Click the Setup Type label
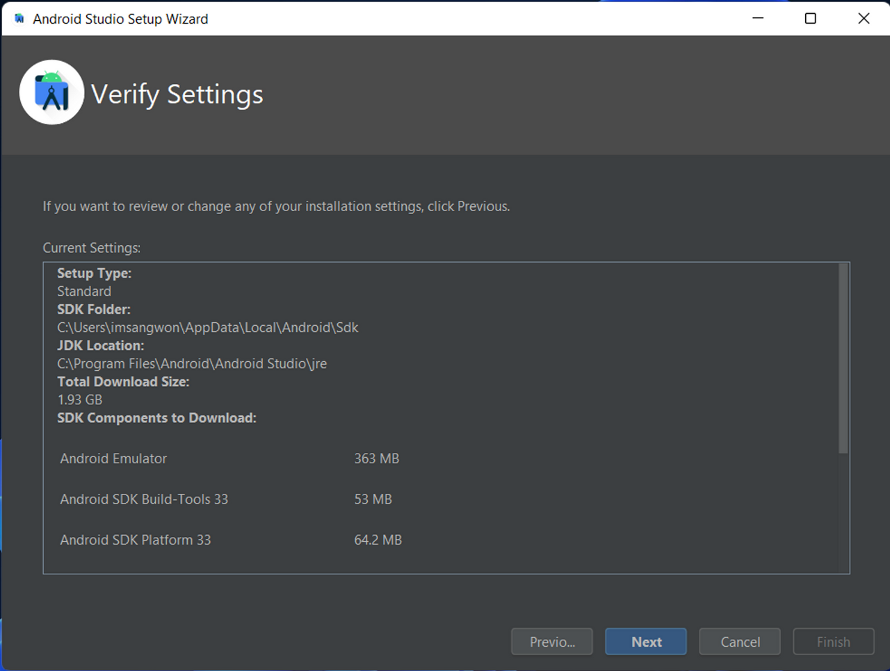Image resolution: width=890 pixels, height=671 pixels. [x=95, y=273]
